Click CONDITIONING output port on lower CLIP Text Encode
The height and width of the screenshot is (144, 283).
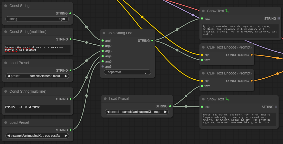[x=252, y=81]
